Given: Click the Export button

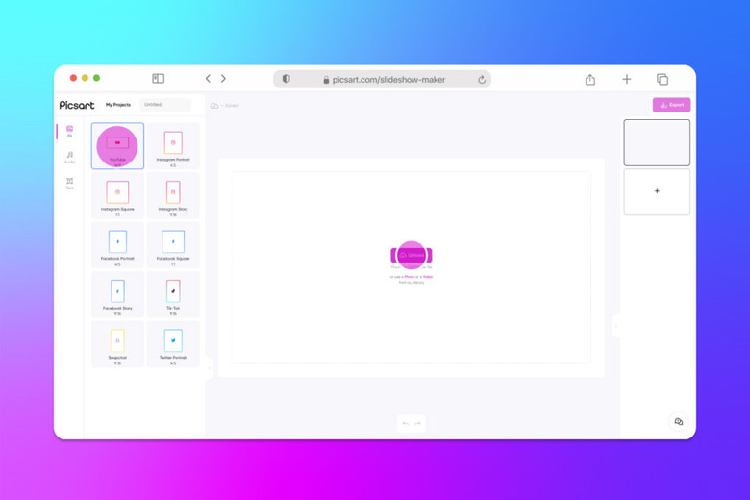Looking at the screenshot, I should 671,105.
